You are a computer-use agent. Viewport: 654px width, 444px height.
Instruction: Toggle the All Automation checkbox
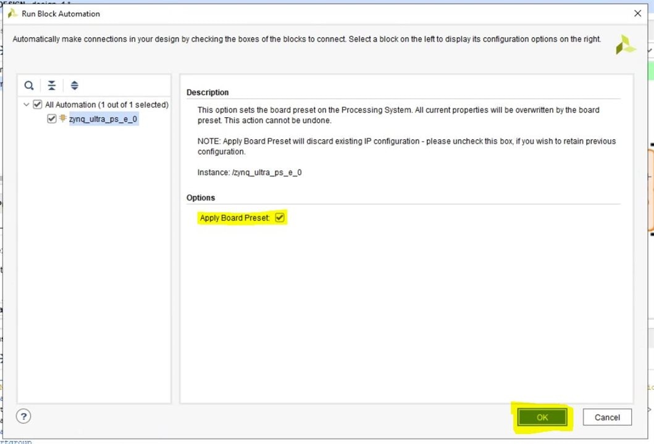[x=38, y=105]
